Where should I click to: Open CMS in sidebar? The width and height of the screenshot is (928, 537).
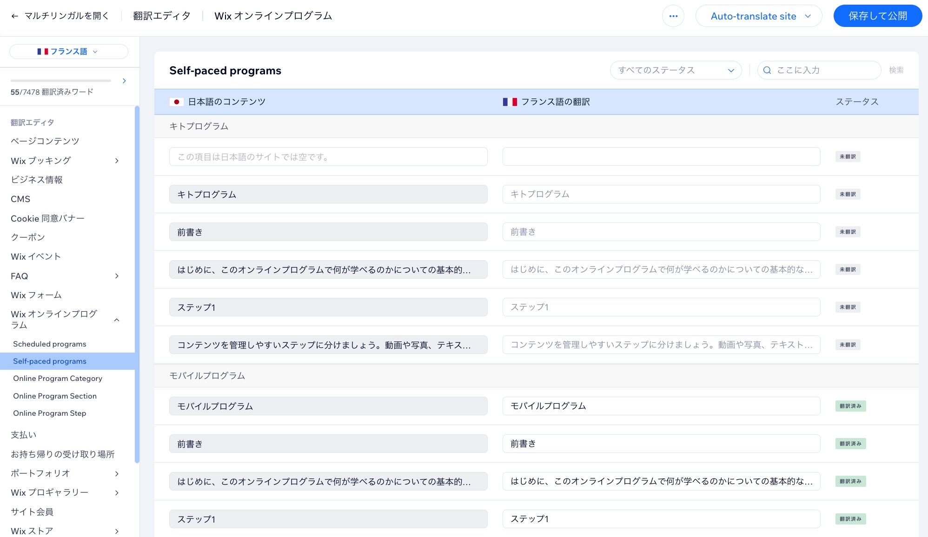(x=20, y=199)
